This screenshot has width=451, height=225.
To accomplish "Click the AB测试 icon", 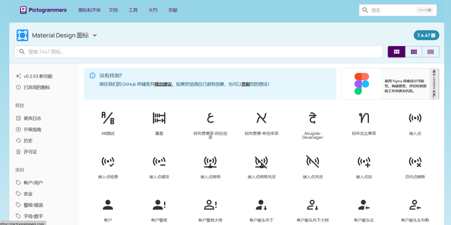I will [108, 118].
